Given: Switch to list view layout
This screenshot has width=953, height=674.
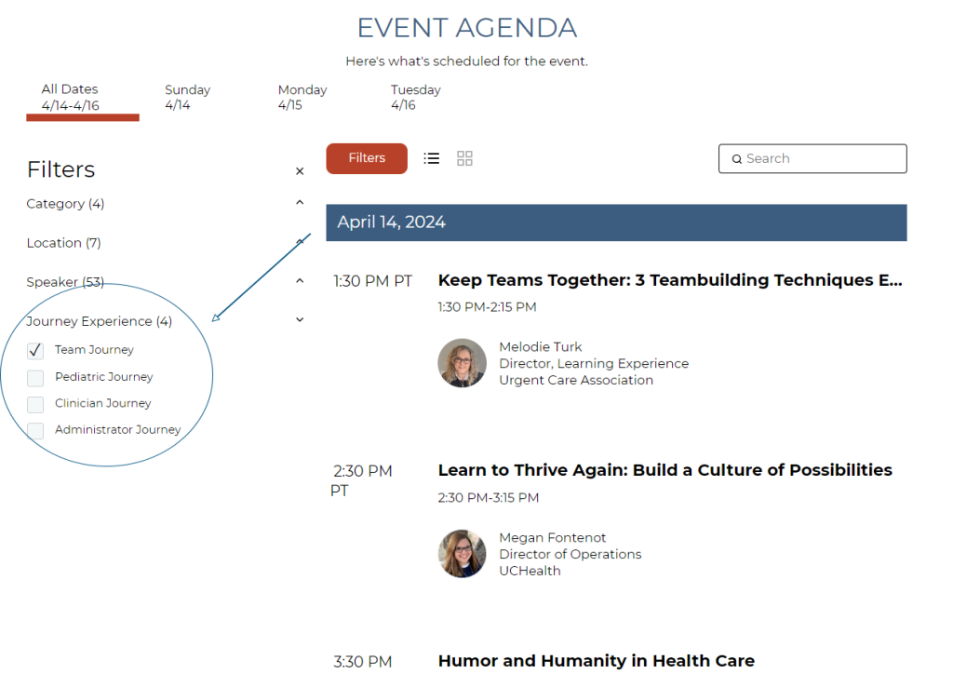Looking at the screenshot, I should tap(431, 158).
